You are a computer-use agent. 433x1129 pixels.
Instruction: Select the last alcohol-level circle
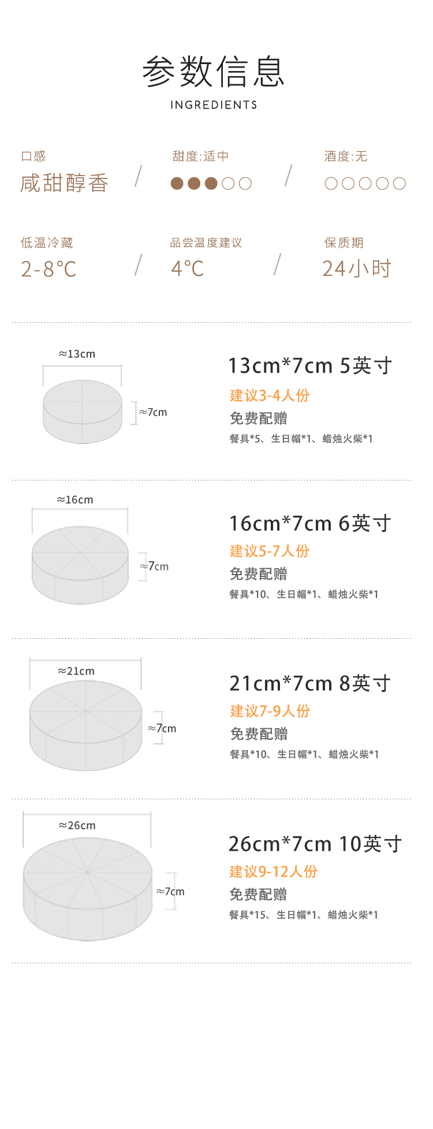click(400, 184)
